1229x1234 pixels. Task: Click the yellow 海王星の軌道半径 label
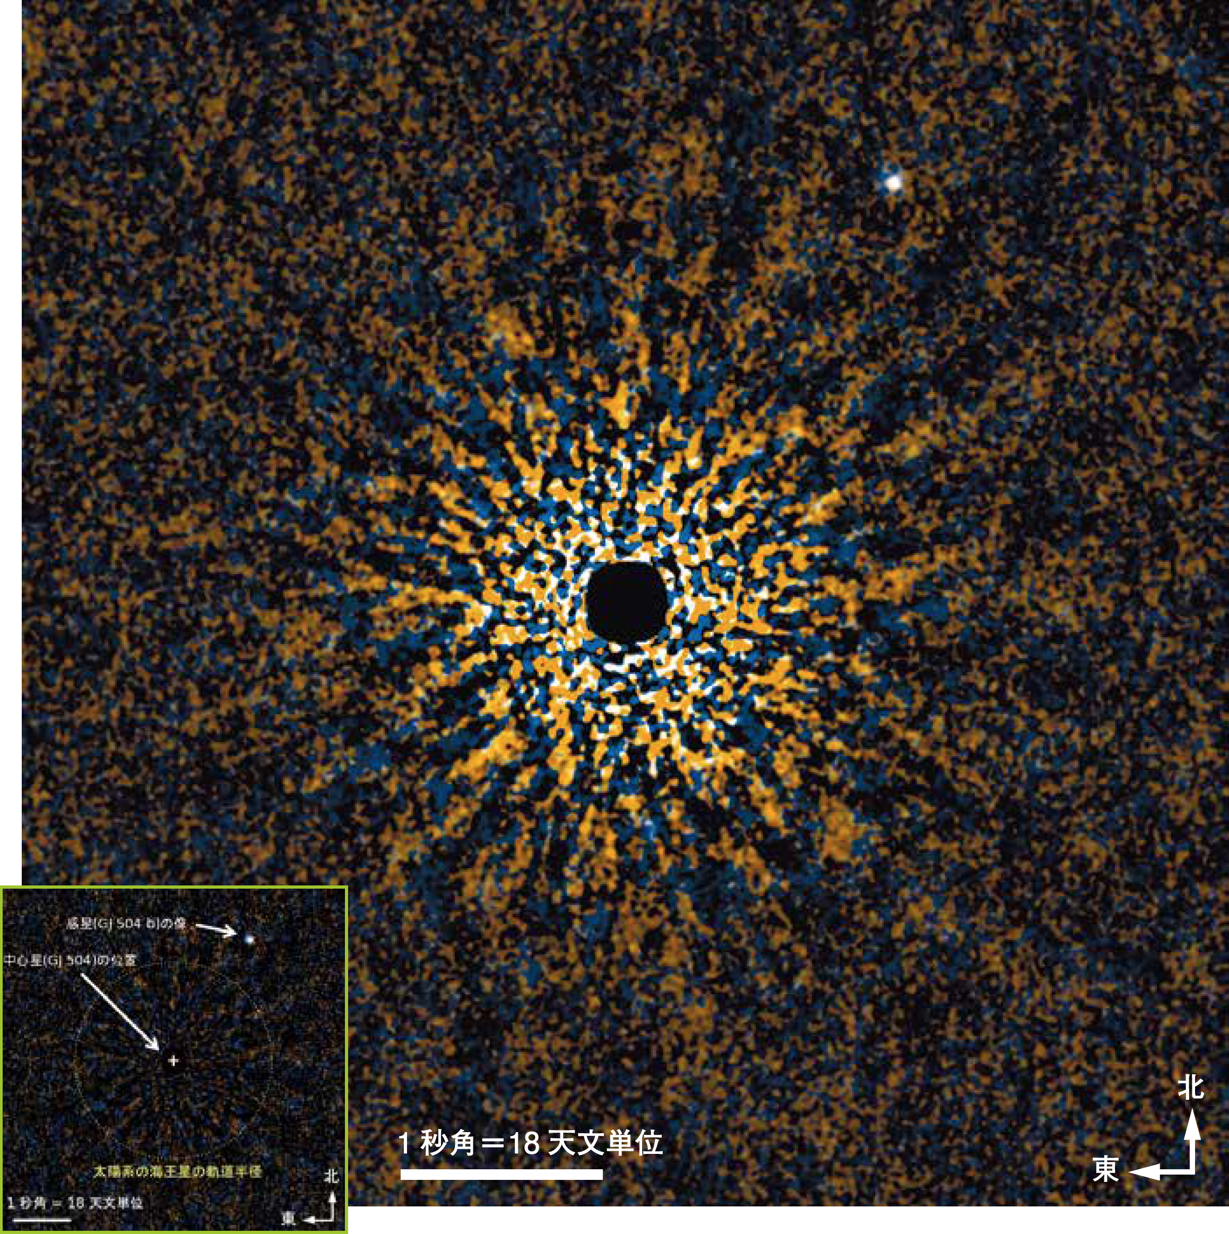178,1171
